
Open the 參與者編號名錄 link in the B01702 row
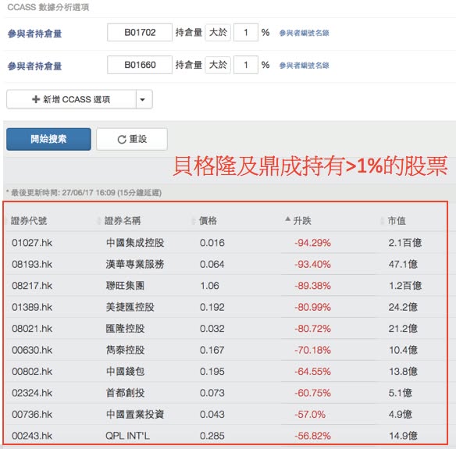pyautogui.click(x=305, y=33)
